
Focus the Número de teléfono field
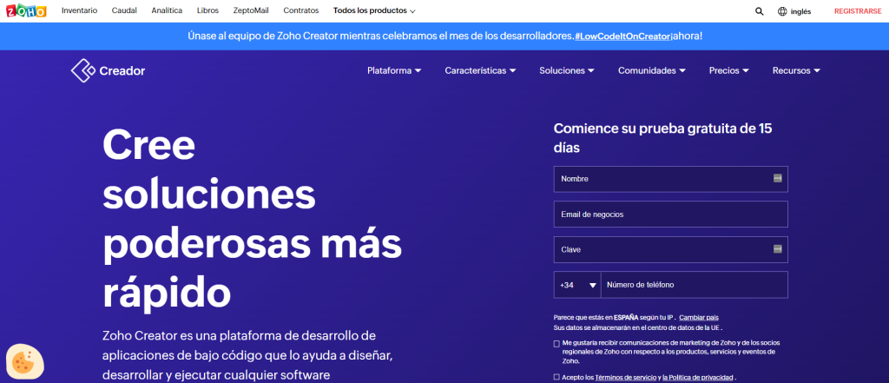695,285
